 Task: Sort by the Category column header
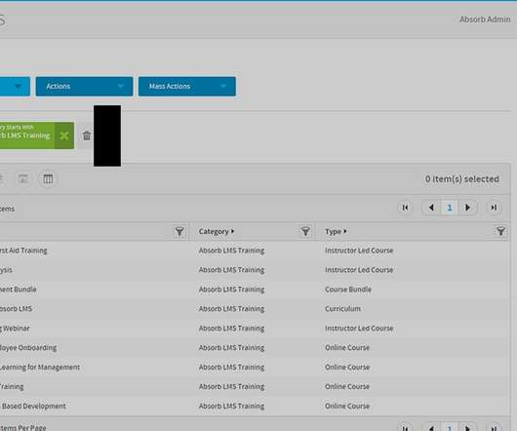click(x=217, y=231)
